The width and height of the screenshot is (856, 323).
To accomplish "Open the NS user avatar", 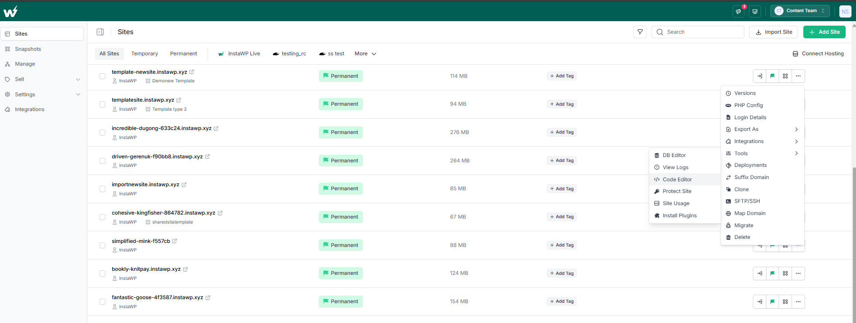I will point(845,12).
